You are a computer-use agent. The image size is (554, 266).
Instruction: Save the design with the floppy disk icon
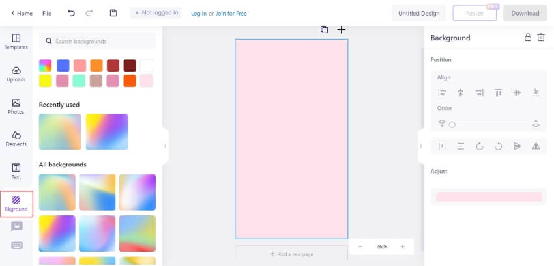tap(113, 13)
